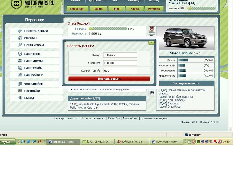
Task: Open the Мазда-Банк footer link
Action: (131, 118)
